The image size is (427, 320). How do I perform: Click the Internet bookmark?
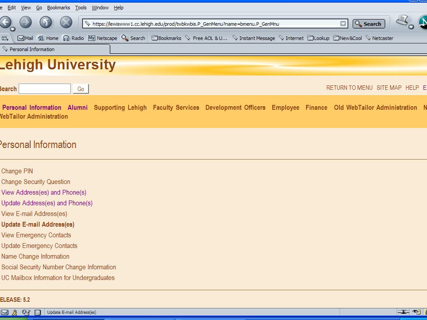pos(291,38)
